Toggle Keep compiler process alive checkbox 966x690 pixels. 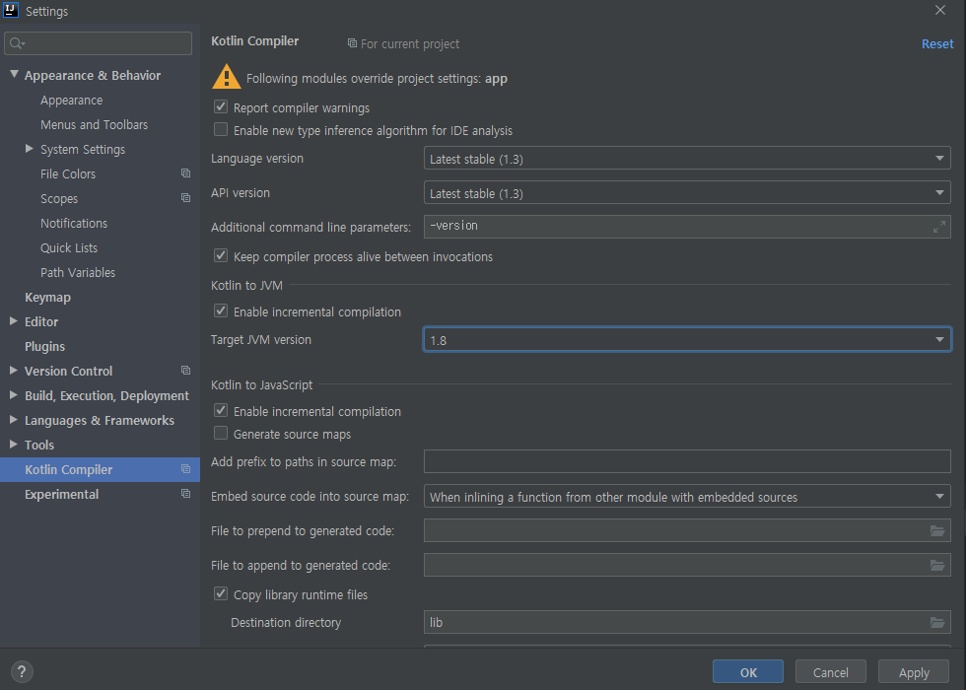pyautogui.click(x=221, y=255)
